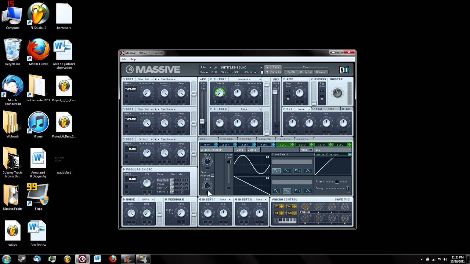Screen dimensions: 470x264
Task: Open FL Studio 10 desktop shortcut
Action: tap(38, 16)
